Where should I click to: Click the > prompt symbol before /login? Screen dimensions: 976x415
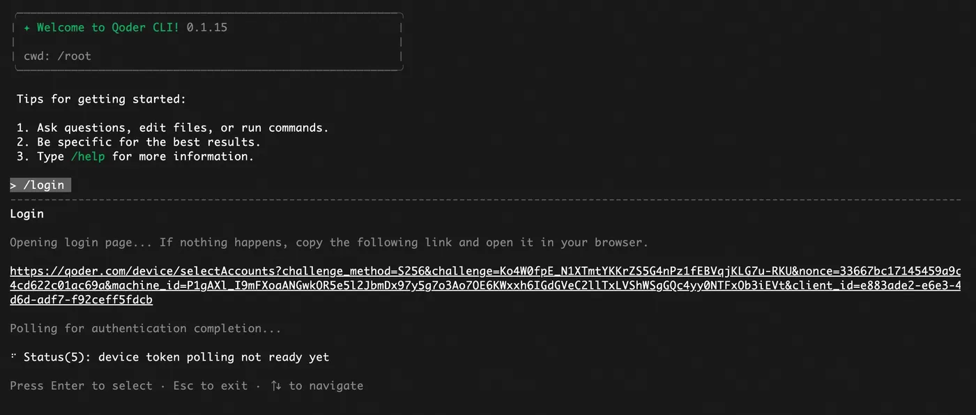pyautogui.click(x=14, y=185)
